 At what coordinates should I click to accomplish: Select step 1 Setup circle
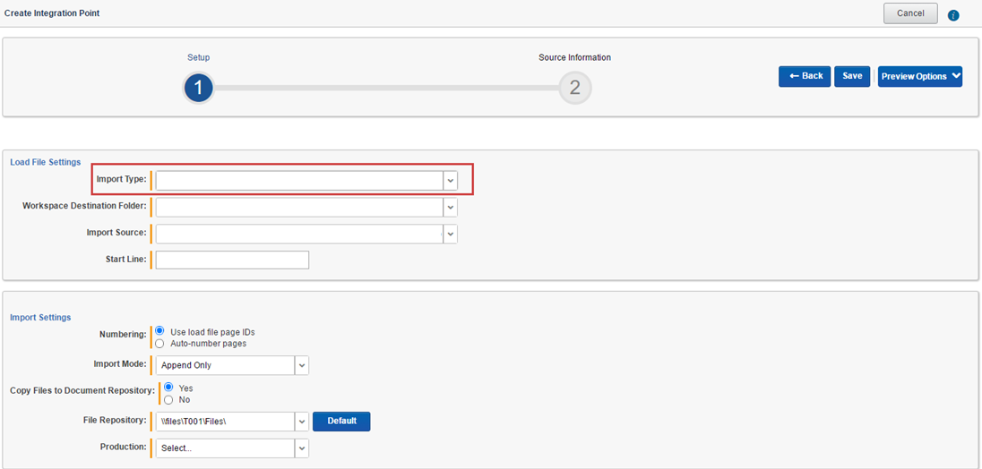point(198,89)
